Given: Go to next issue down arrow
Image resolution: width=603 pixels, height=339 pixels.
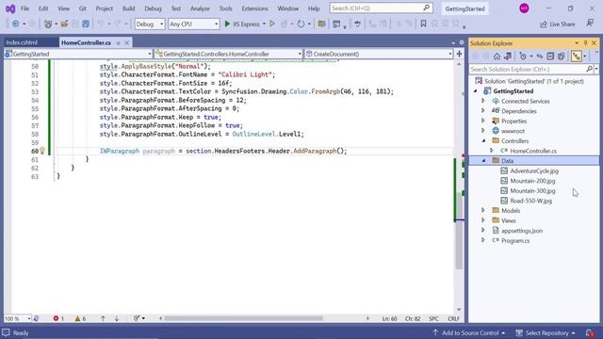Looking at the screenshot, I should point(117,318).
